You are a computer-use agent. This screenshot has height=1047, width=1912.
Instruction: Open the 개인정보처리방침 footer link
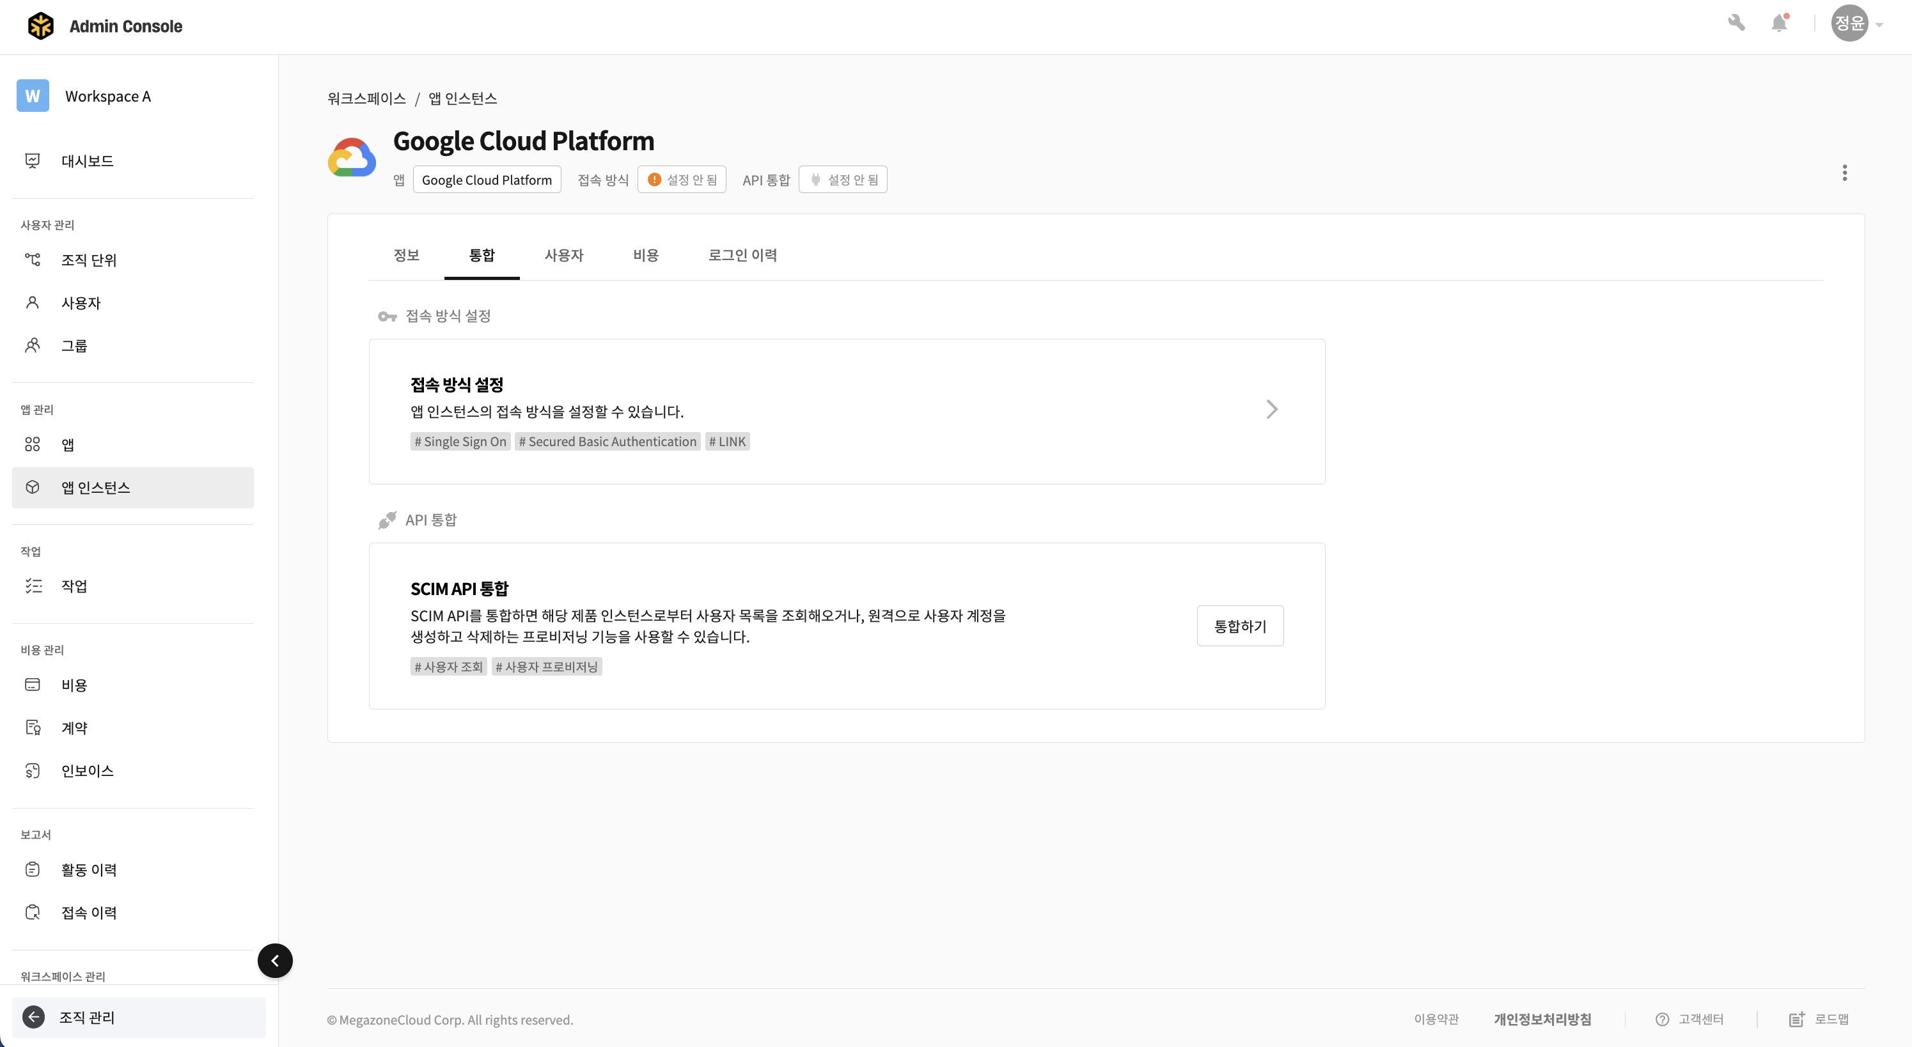click(x=1542, y=1020)
